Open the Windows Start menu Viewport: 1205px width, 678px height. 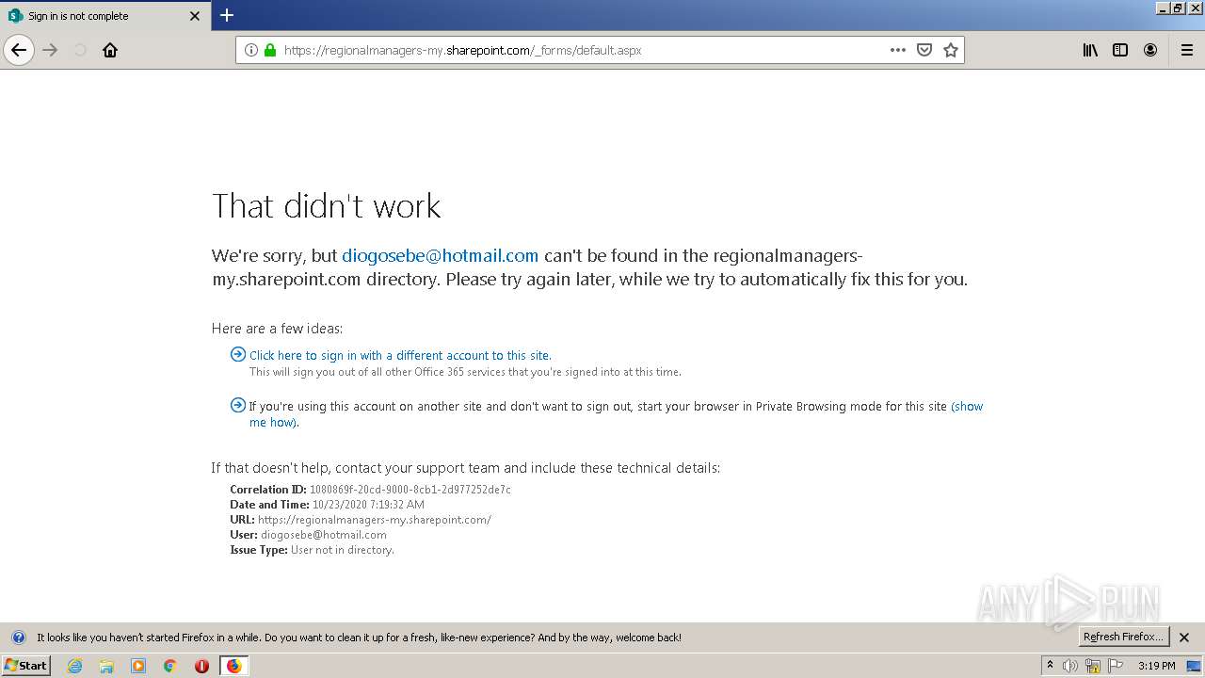click(x=25, y=666)
